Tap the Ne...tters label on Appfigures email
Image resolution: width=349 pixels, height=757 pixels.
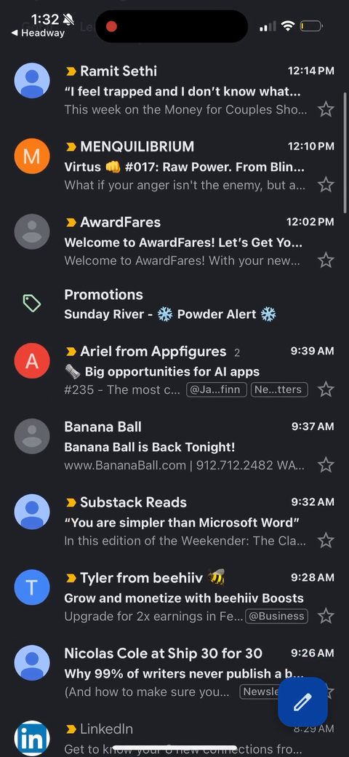(279, 389)
